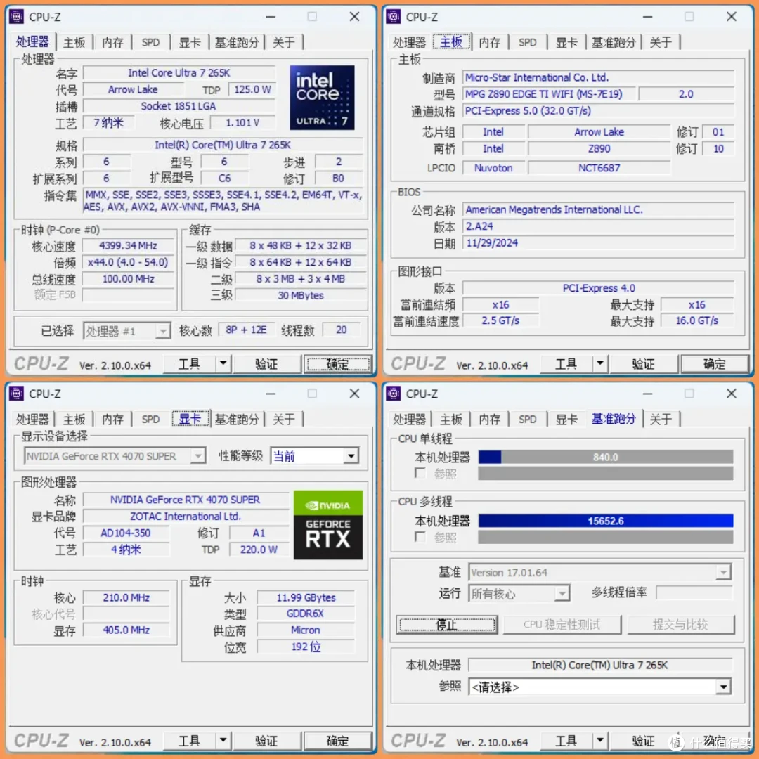Tick the single-thread 参照 checkbox
The height and width of the screenshot is (759, 759).
click(x=420, y=473)
